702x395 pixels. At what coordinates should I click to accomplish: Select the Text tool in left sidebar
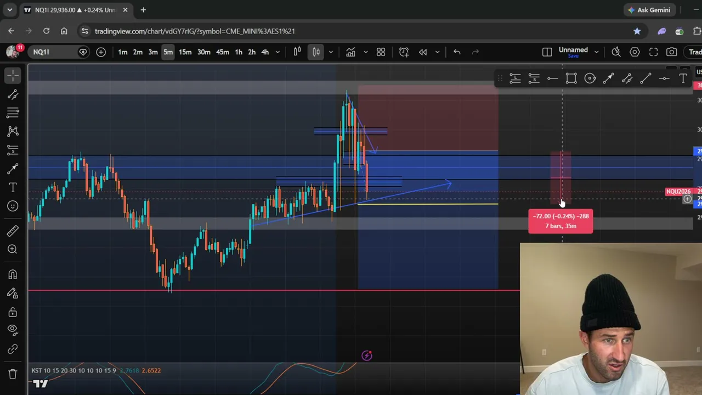click(13, 187)
